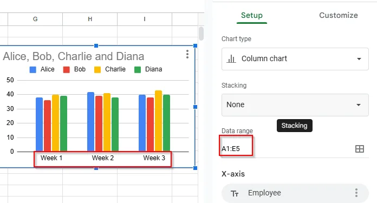Click the green Diana legend swatch
Image resolution: width=377 pixels, height=203 pixels.
click(x=138, y=70)
